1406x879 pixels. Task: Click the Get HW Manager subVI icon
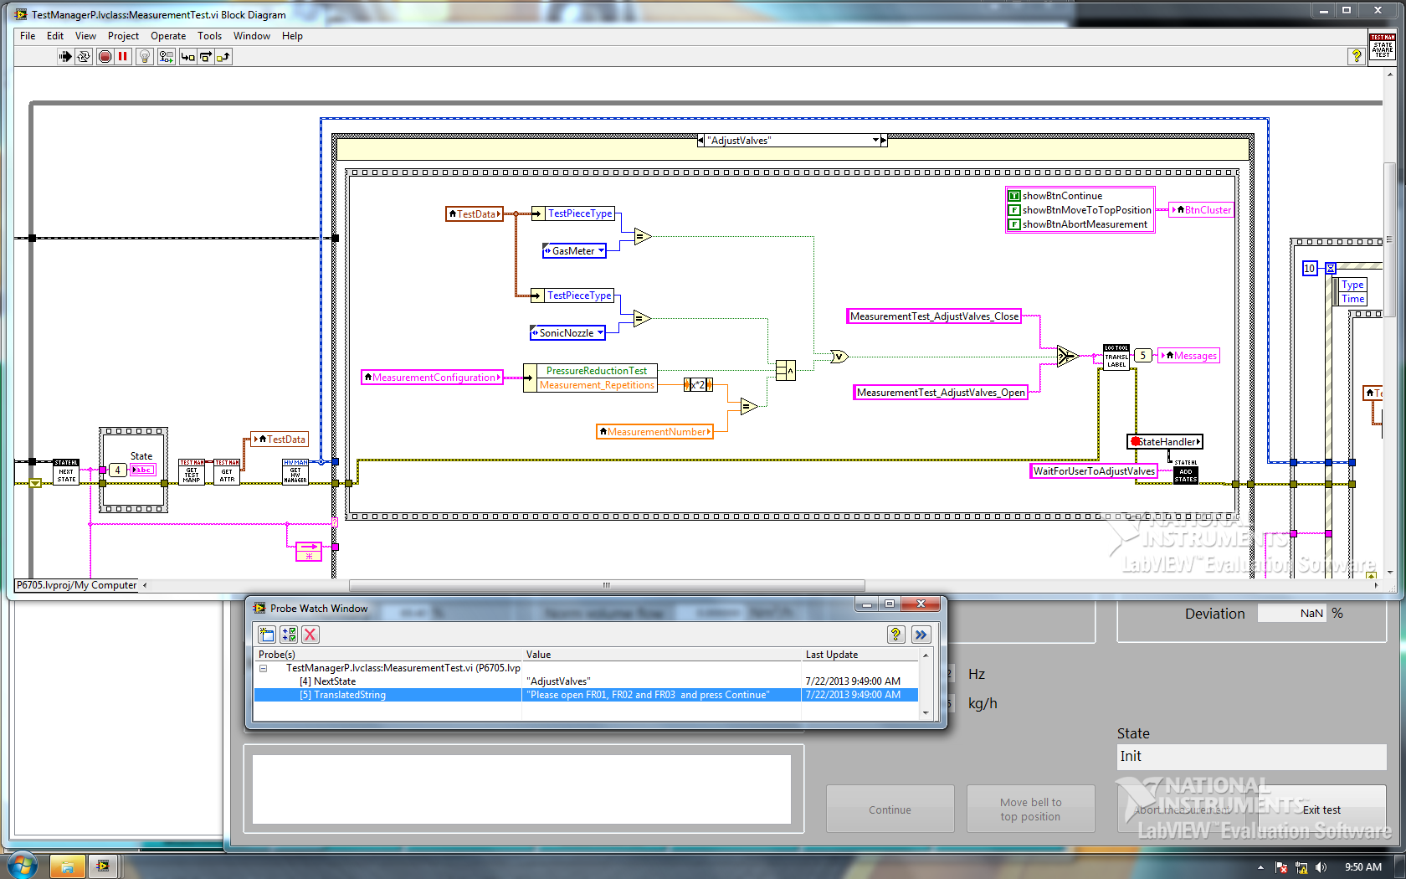coord(295,472)
